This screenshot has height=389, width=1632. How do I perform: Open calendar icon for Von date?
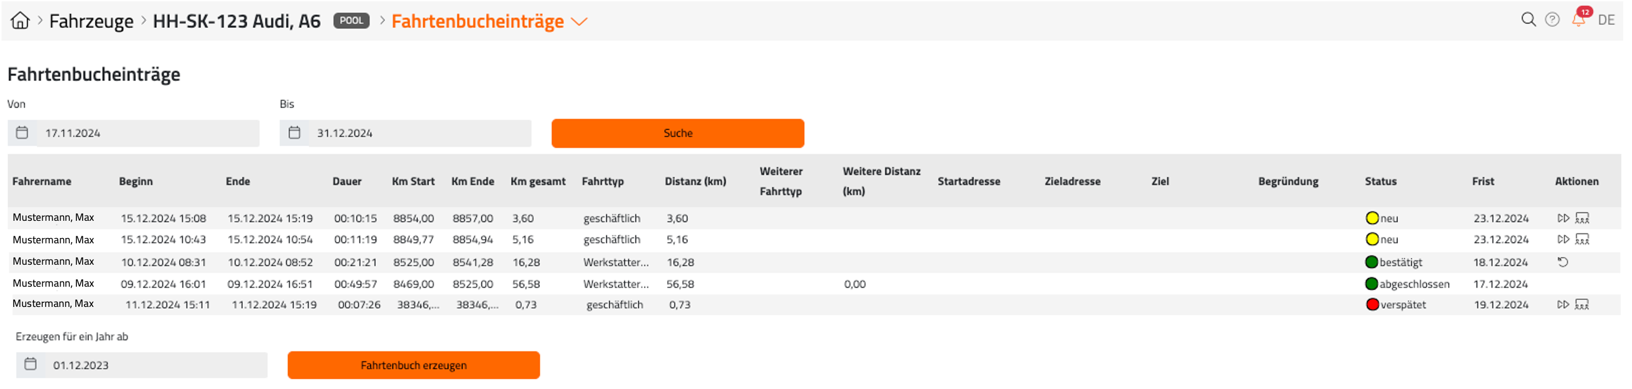[22, 133]
